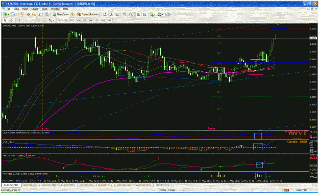Open the File menu
The image size is (319, 193).
(x=8, y=9)
